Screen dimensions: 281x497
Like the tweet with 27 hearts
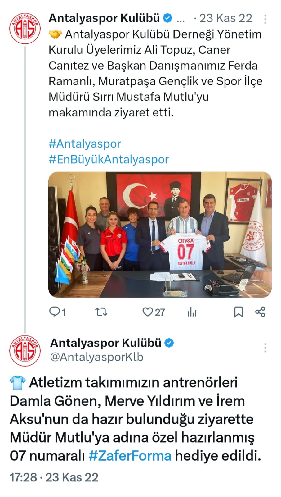(154, 312)
